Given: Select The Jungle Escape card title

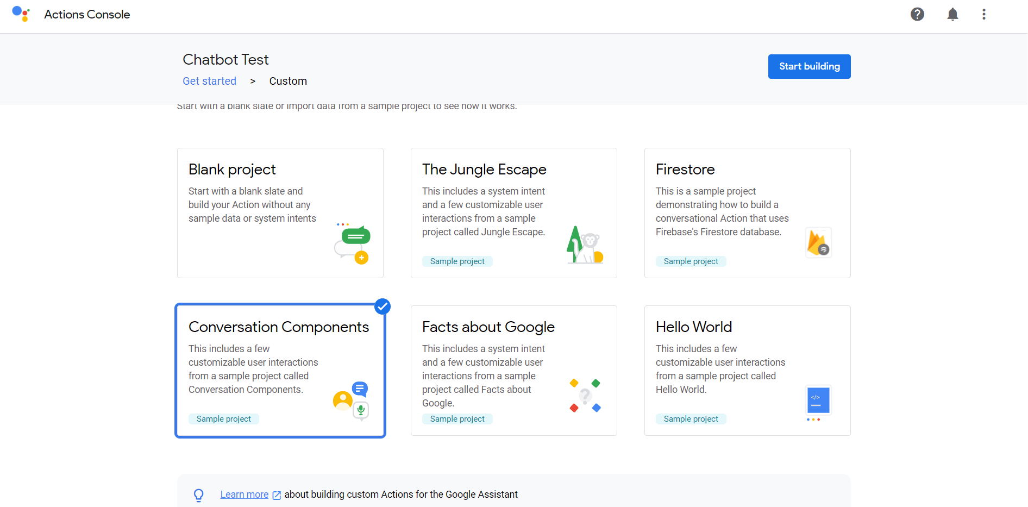Looking at the screenshot, I should [x=484, y=170].
